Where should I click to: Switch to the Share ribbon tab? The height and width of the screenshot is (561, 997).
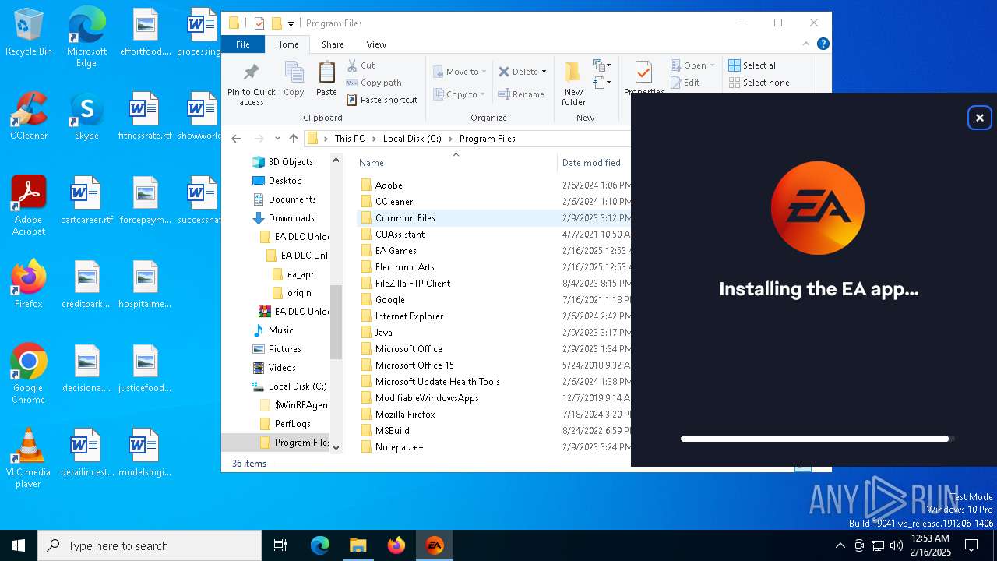coord(333,44)
